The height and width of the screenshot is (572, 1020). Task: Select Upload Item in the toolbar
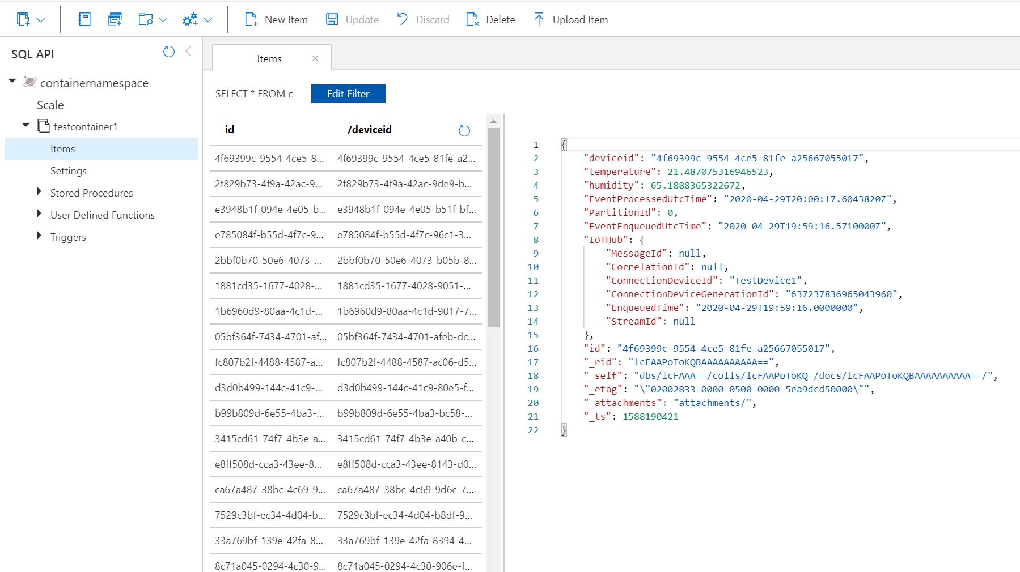[569, 19]
